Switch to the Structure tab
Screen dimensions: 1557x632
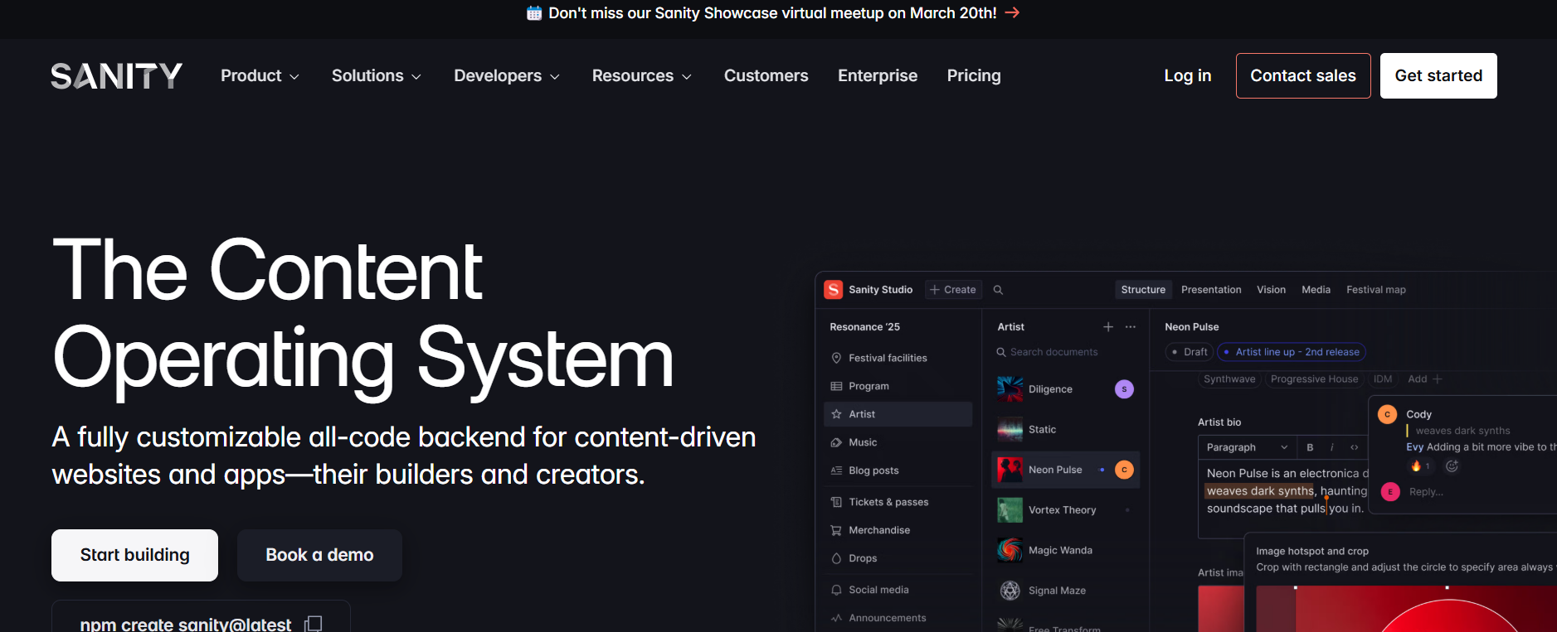click(1143, 290)
